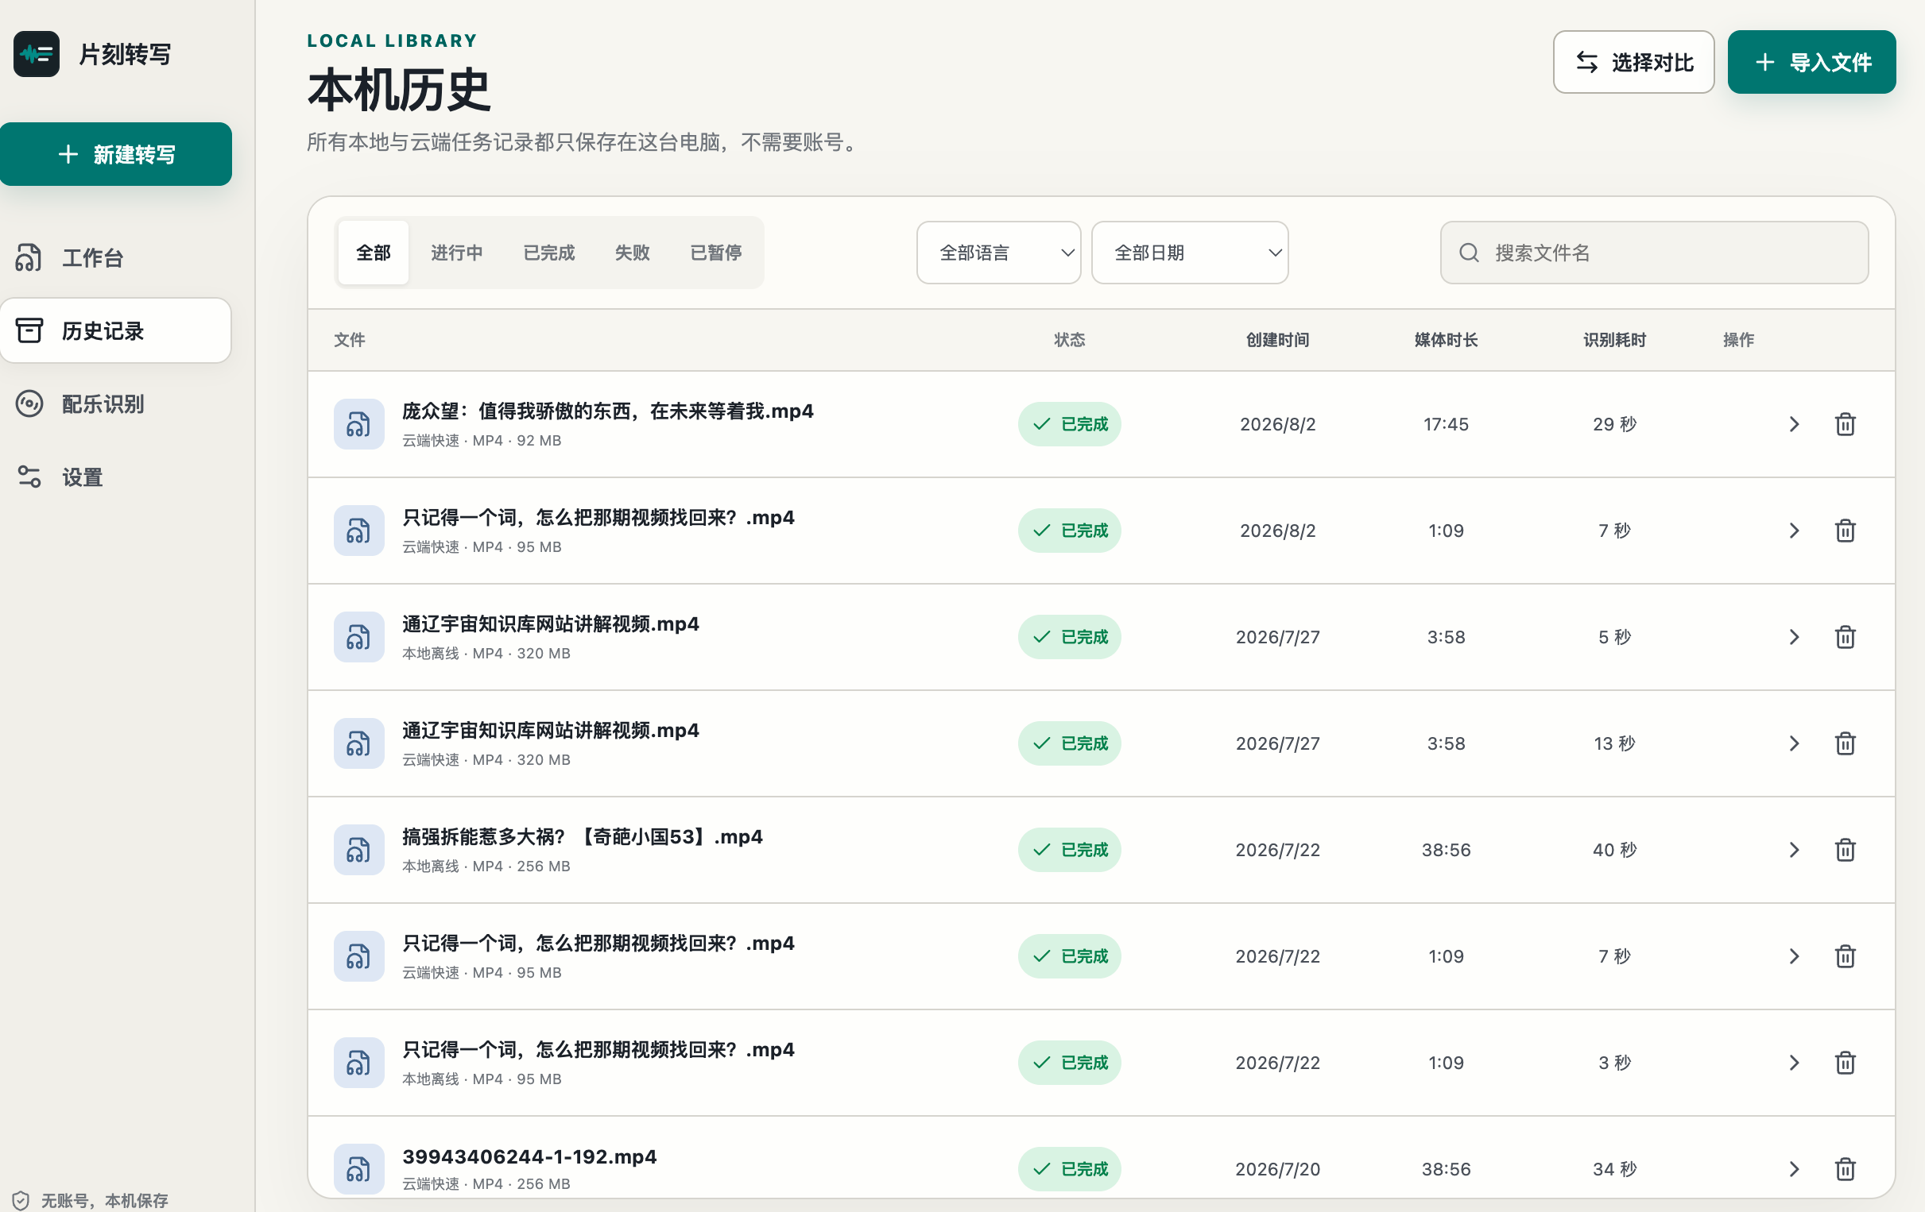Open chevron for 通辽宇宙 13 秒 row
Image resolution: width=1925 pixels, height=1212 pixels.
pyautogui.click(x=1794, y=743)
